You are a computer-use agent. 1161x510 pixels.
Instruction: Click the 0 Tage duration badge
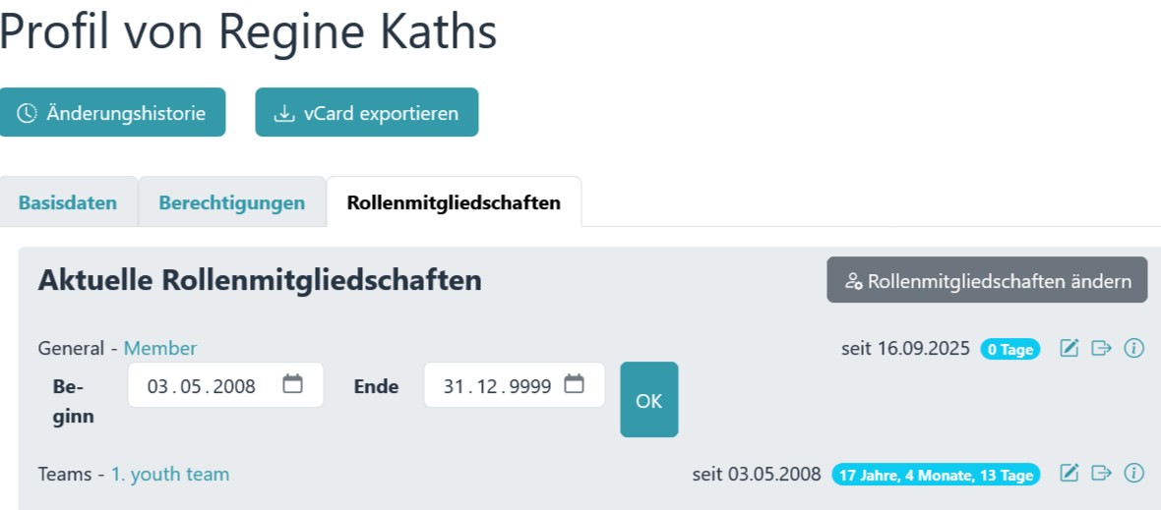coord(1010,349)
